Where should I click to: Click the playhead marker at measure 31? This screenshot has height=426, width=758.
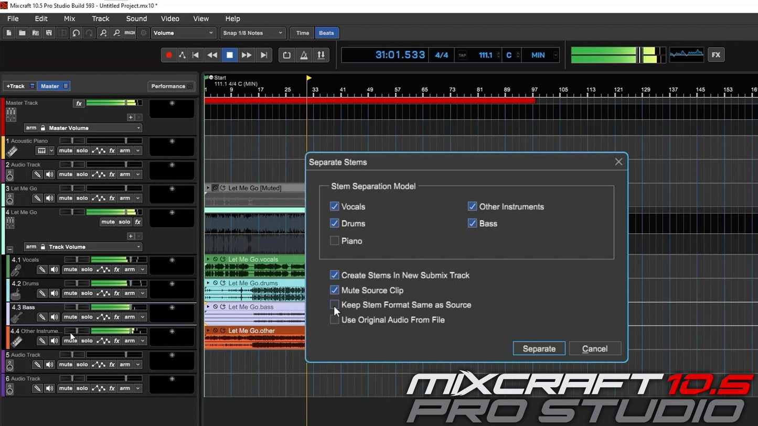click(307, 78)
